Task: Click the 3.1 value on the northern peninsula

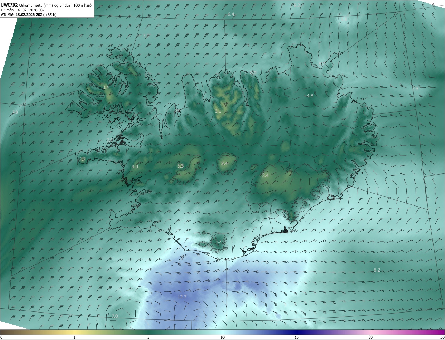Action: (x=218, y=111)
